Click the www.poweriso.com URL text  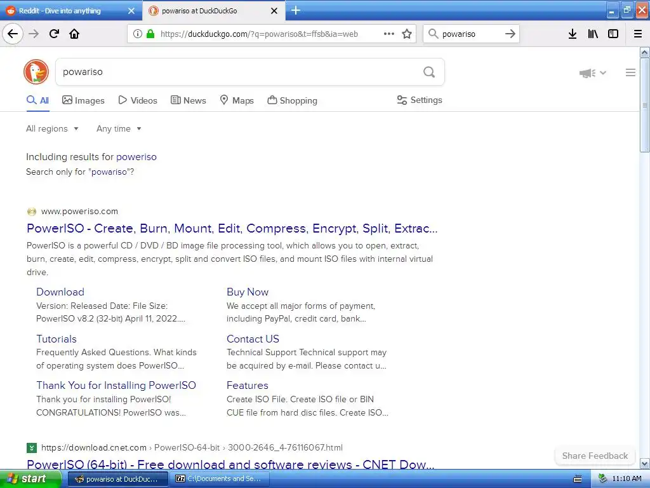point(79,211)
